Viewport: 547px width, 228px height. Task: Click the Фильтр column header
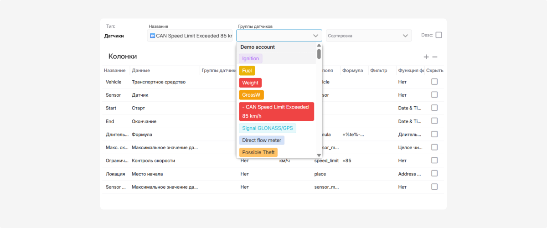point(379,71)
